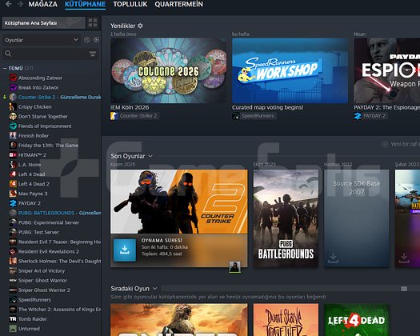Screen dimensions: 420x336
Task: Sort by recent activity clock icon
Action: [86, 40]
